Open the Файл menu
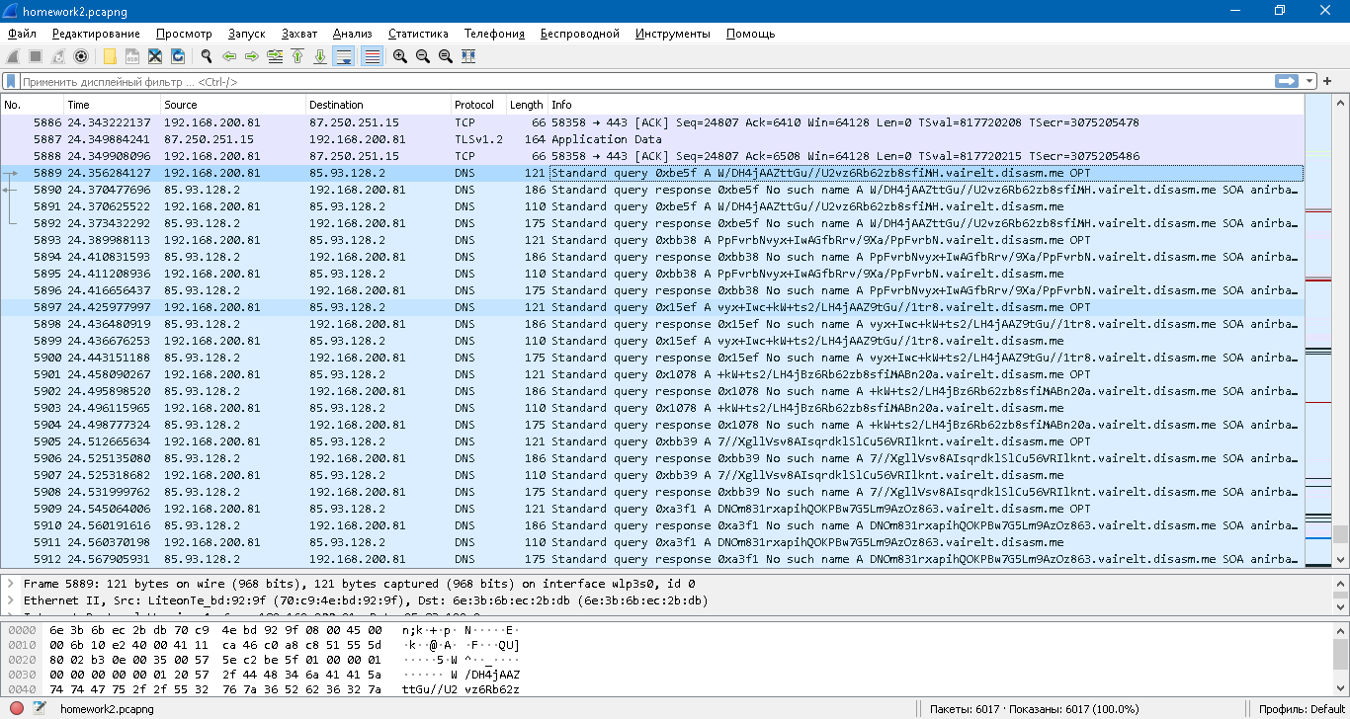 coord(21,34)
